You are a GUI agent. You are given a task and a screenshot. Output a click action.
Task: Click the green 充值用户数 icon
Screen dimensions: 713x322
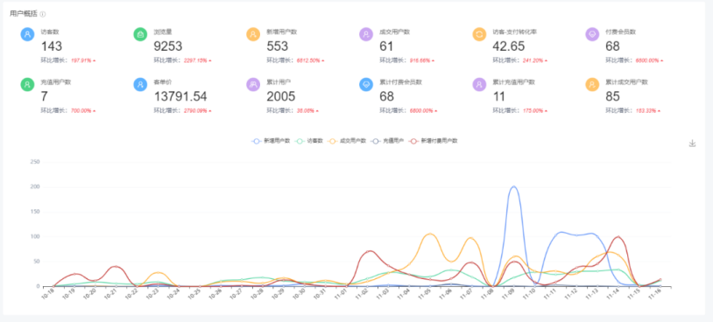[28, 84]
